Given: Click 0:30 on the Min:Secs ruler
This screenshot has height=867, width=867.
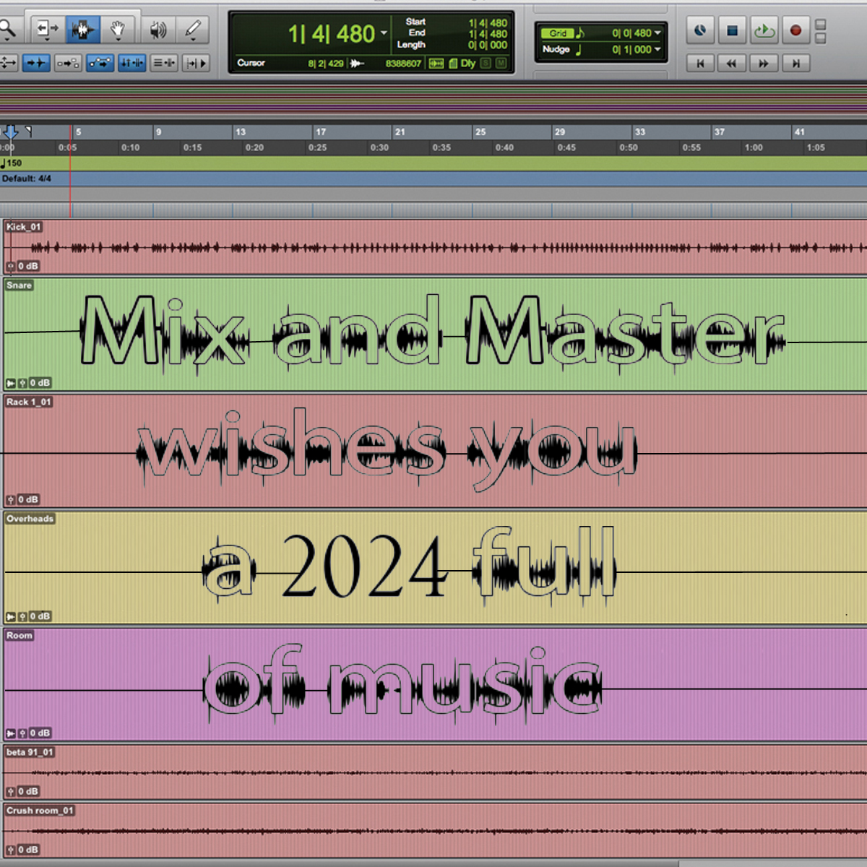Looking at the screenshot, I should click(x=379, y=147).
